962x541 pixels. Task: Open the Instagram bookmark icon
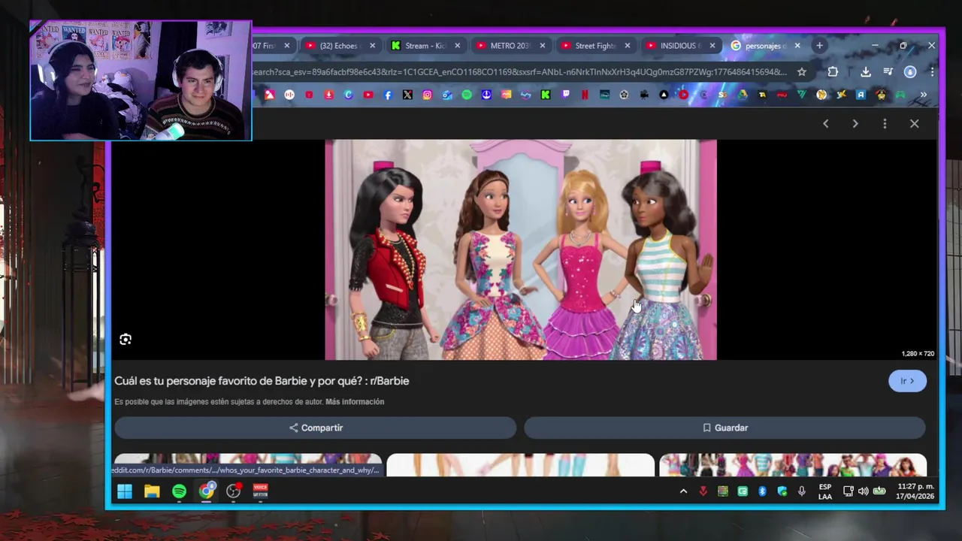tap(427, 95)
